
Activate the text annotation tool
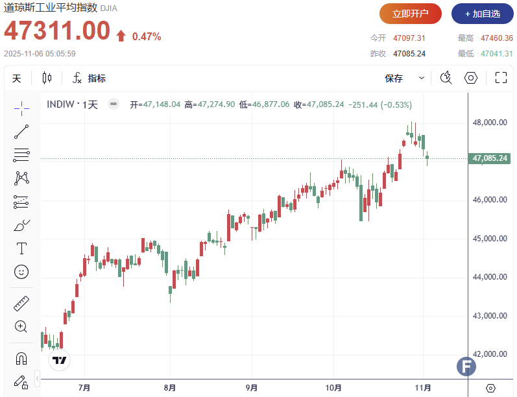[x=21, y=248]
